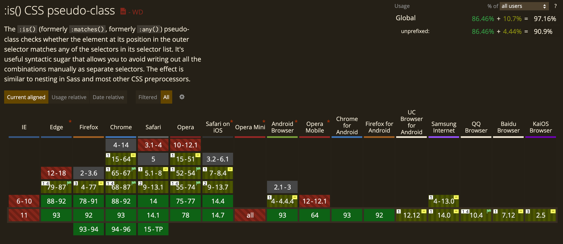The image size is (563, 244).
Task: Click the green flag on QQ Browser 10.4
Action: click(489, 211)
